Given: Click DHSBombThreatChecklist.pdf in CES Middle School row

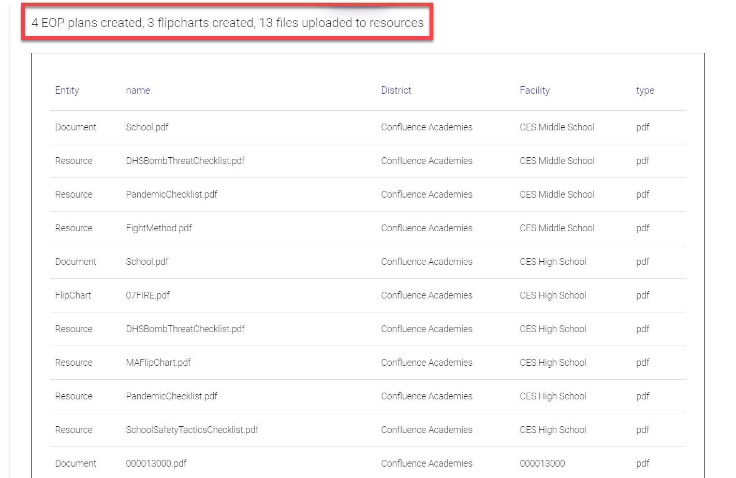Looking at the screenshot, I should (x=185, y=161).
